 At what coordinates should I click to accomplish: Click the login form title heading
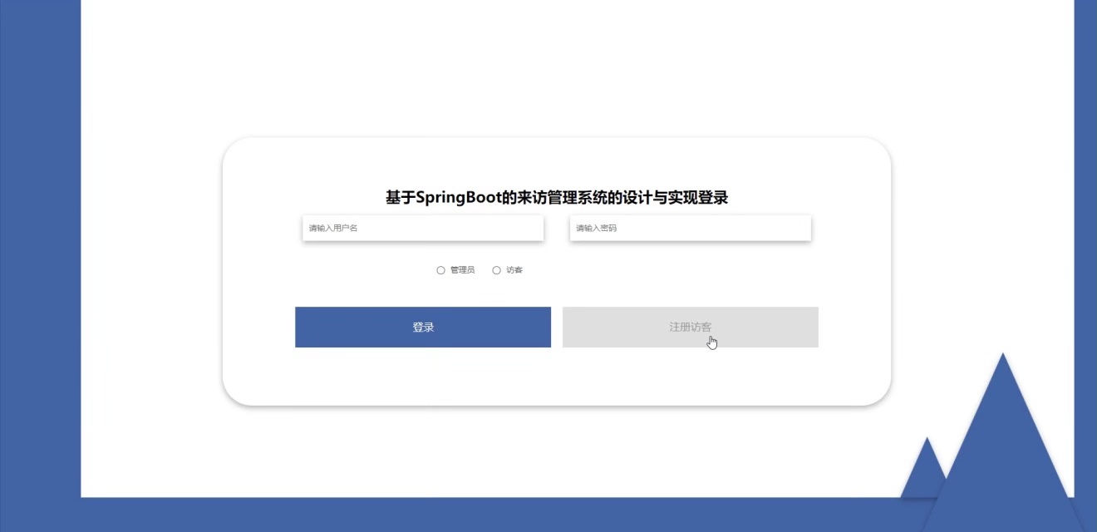pos(557,198)
